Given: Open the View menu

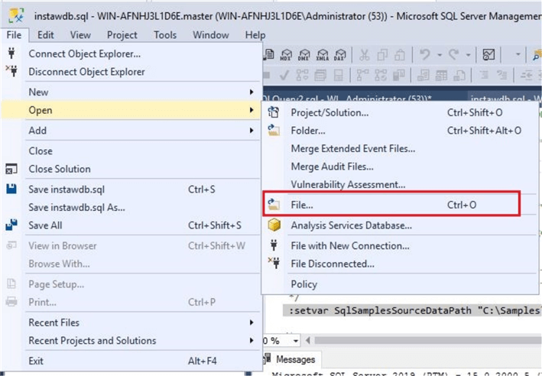Looking at the screenshot, I should [80, 35].
